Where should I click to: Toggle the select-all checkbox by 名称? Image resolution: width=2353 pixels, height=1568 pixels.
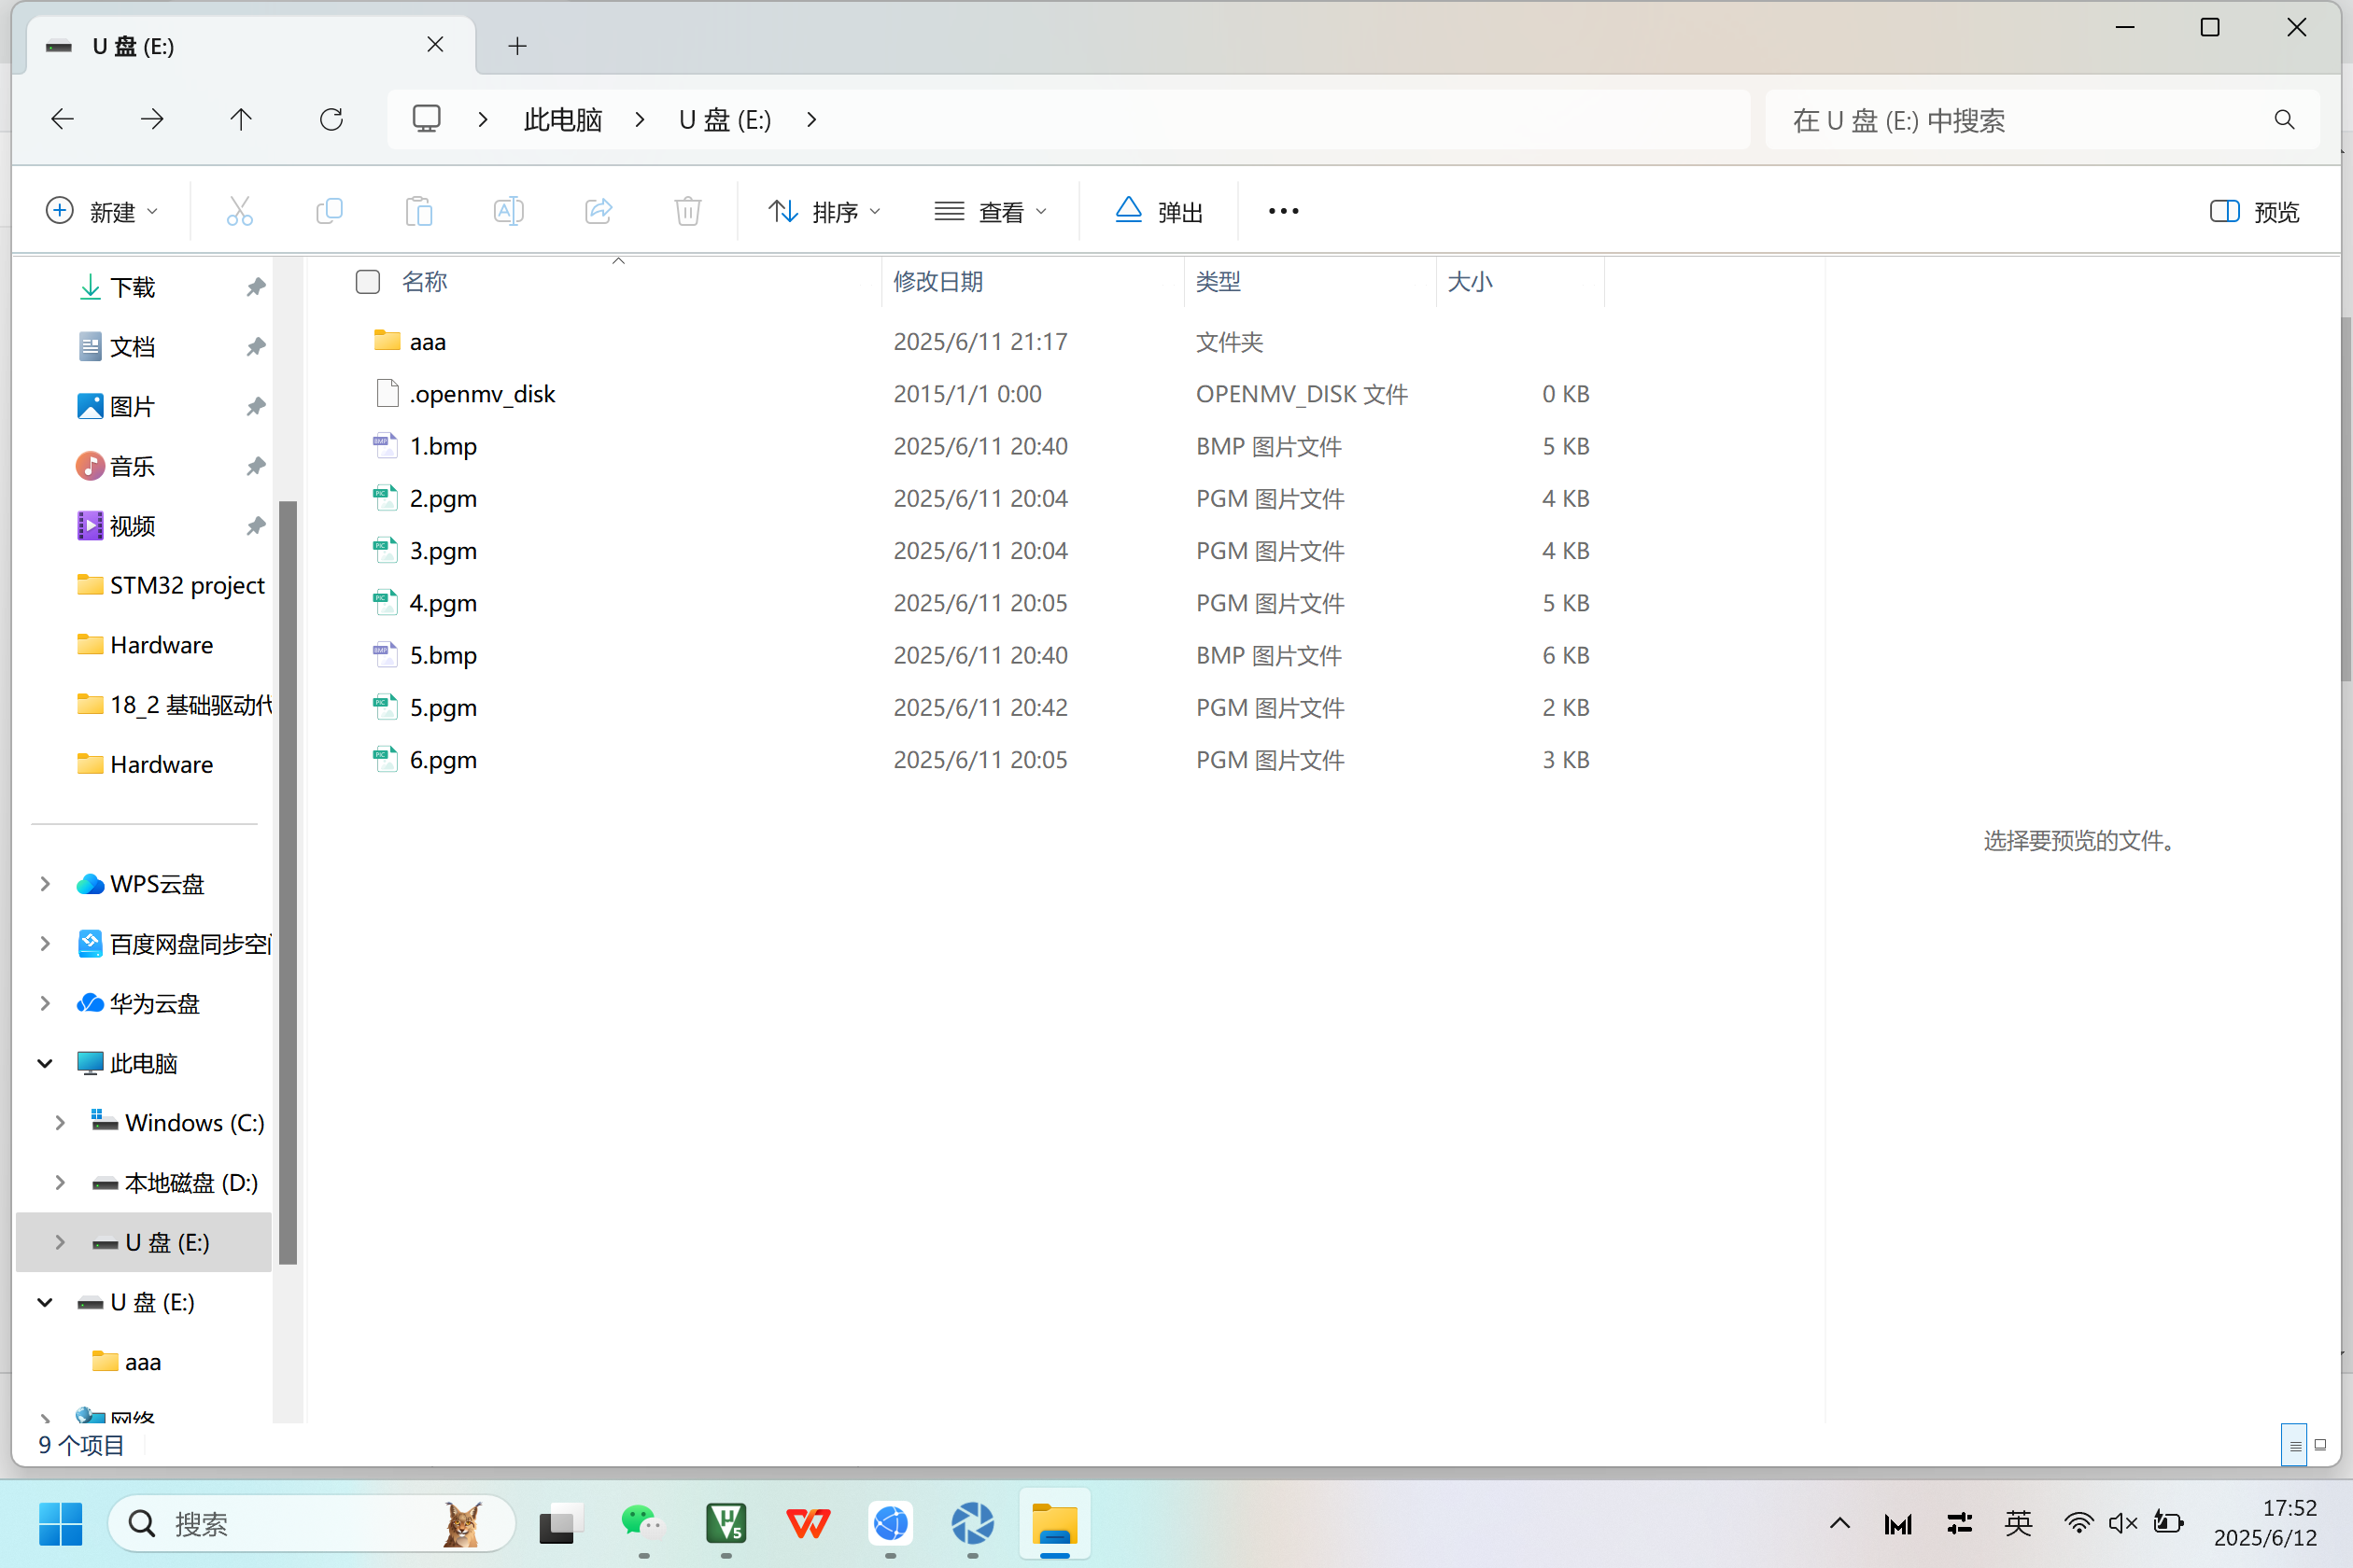(x=368, y=282)
